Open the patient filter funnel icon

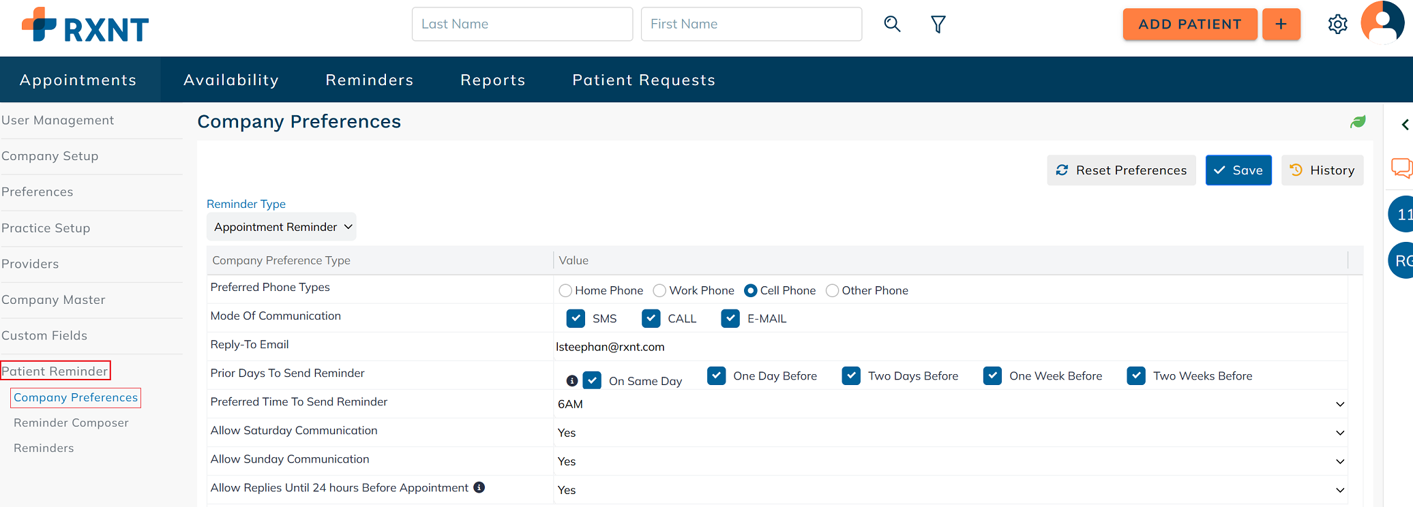[938, 25]
